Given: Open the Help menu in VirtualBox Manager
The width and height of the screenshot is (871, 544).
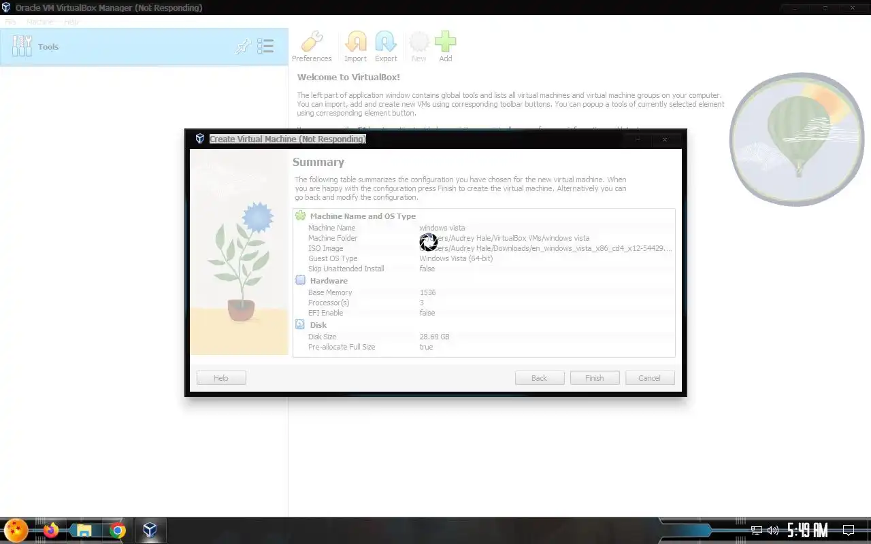Looking at the screenshot, I should (x=71, y=22).
